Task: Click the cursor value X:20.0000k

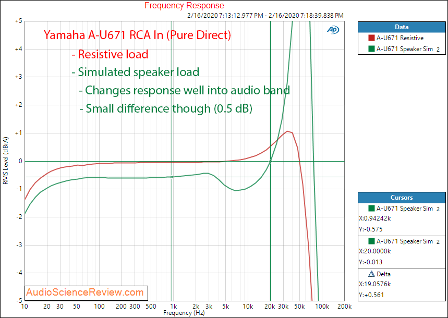Action: [374, 251]
